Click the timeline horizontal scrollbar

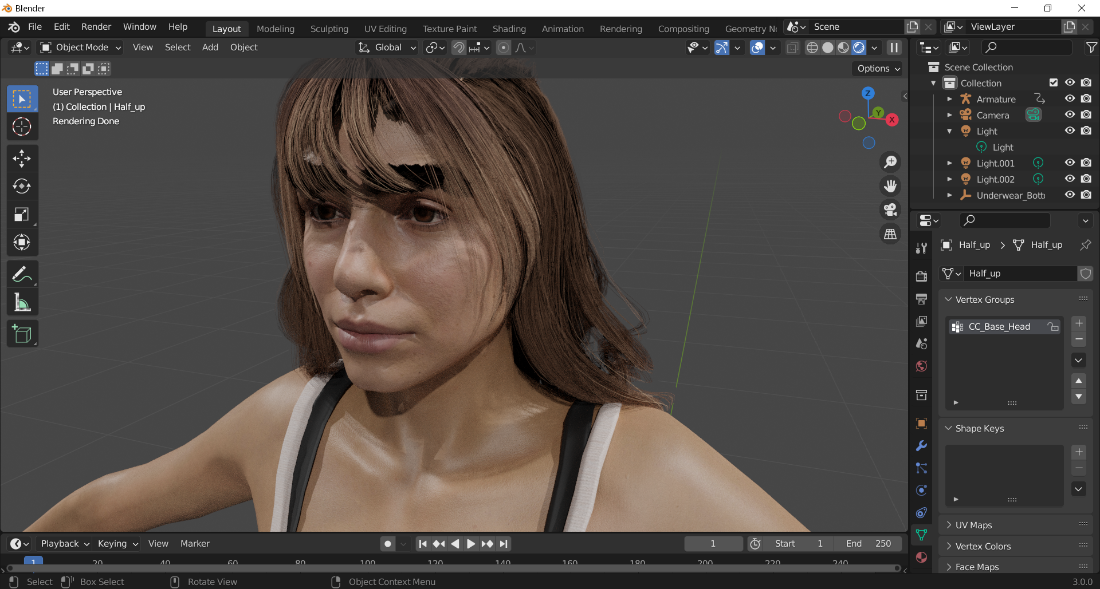coord(453,568)
